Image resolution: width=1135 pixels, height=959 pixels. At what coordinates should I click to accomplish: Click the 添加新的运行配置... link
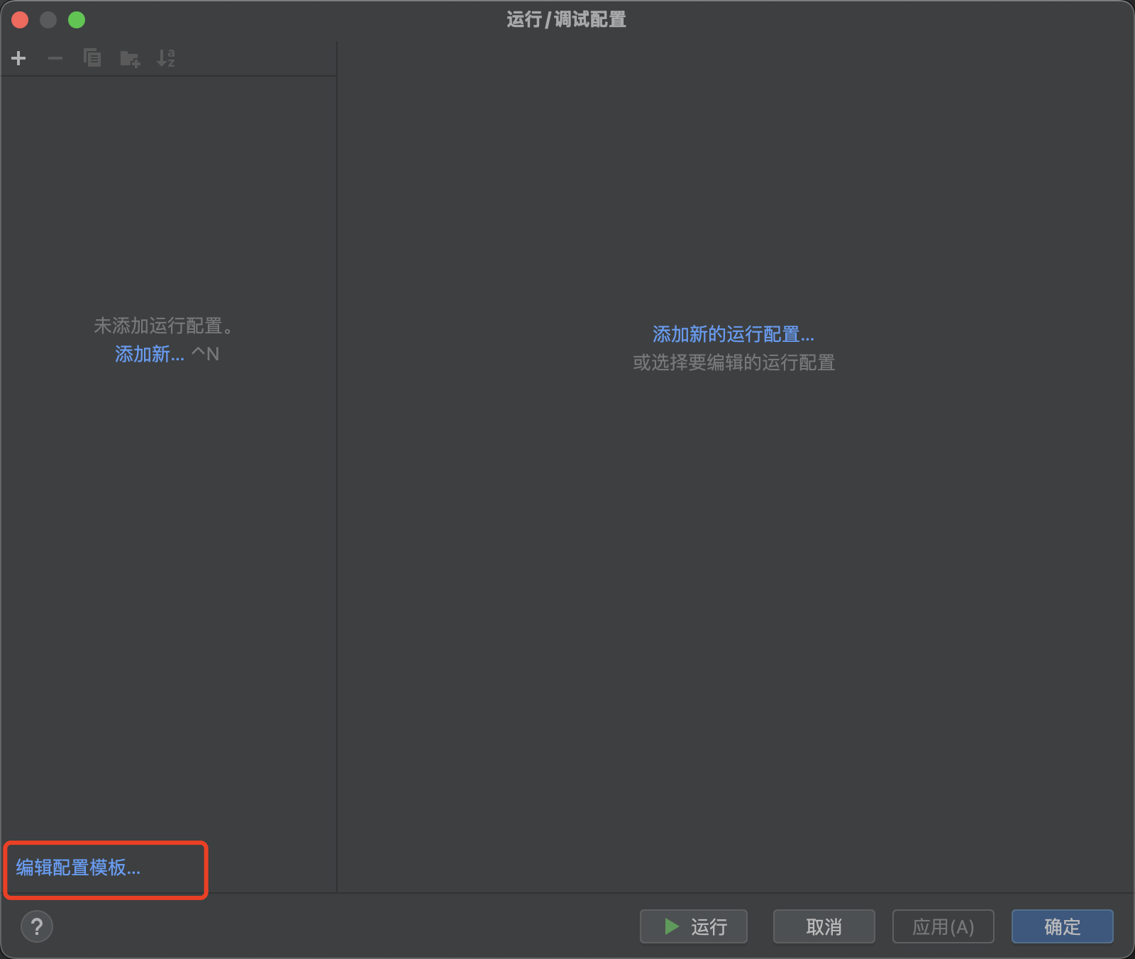coord(733,334)
